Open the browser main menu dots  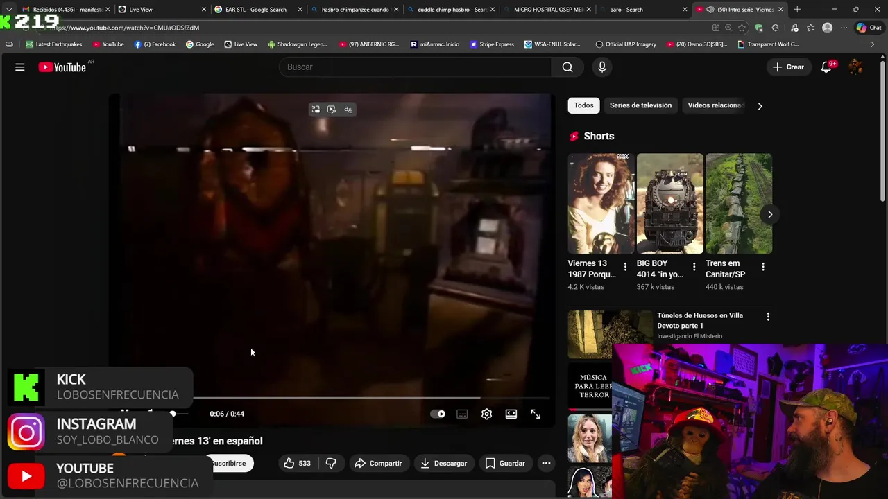click(844, 28)
